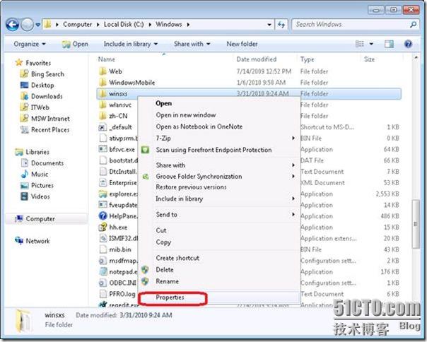Click the Computer breadcrumb segment

click(77, 25)
